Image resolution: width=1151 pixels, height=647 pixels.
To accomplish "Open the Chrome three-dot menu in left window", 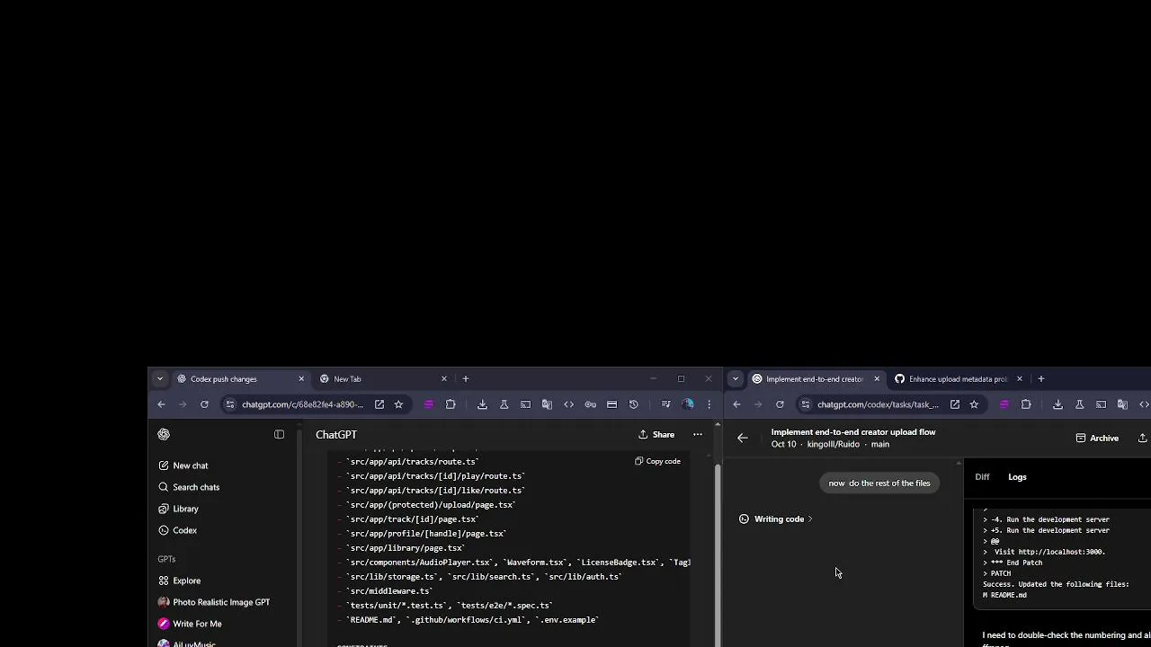I will click(709, 404).
